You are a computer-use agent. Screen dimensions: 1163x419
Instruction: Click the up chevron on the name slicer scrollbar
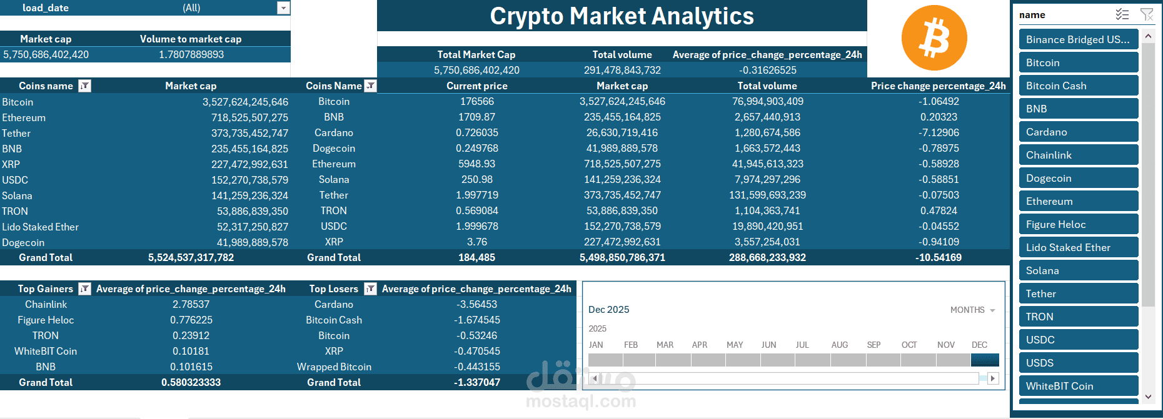[x=1149, y=36]
